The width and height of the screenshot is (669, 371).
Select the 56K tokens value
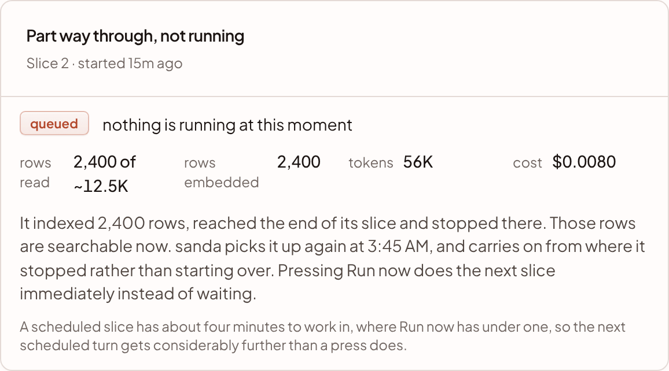coord(418,162)
